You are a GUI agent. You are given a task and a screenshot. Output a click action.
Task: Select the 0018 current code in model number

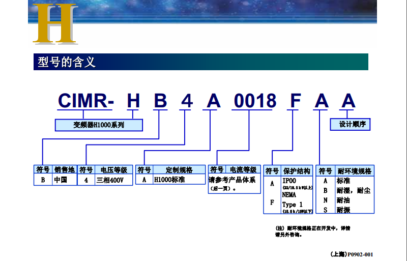(255, 101)
